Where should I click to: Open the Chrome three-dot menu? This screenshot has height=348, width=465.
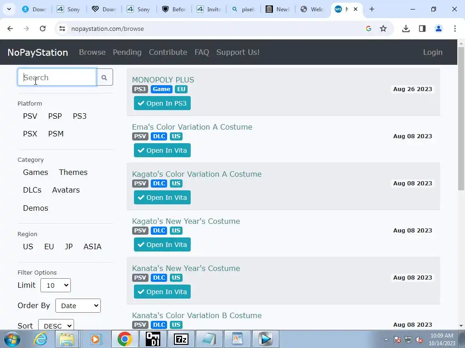click(455, 29)
